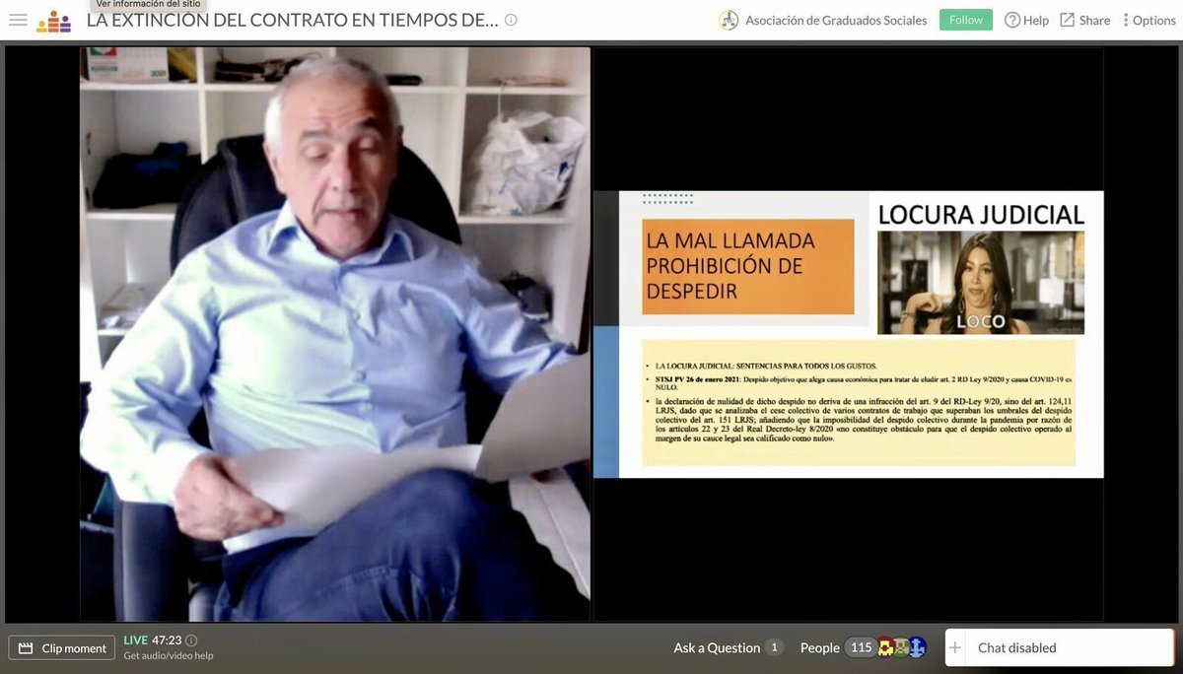Click the LOCURA JUDICIAL slide heading
Viewport: 1183px width, 674px height.
981,214
